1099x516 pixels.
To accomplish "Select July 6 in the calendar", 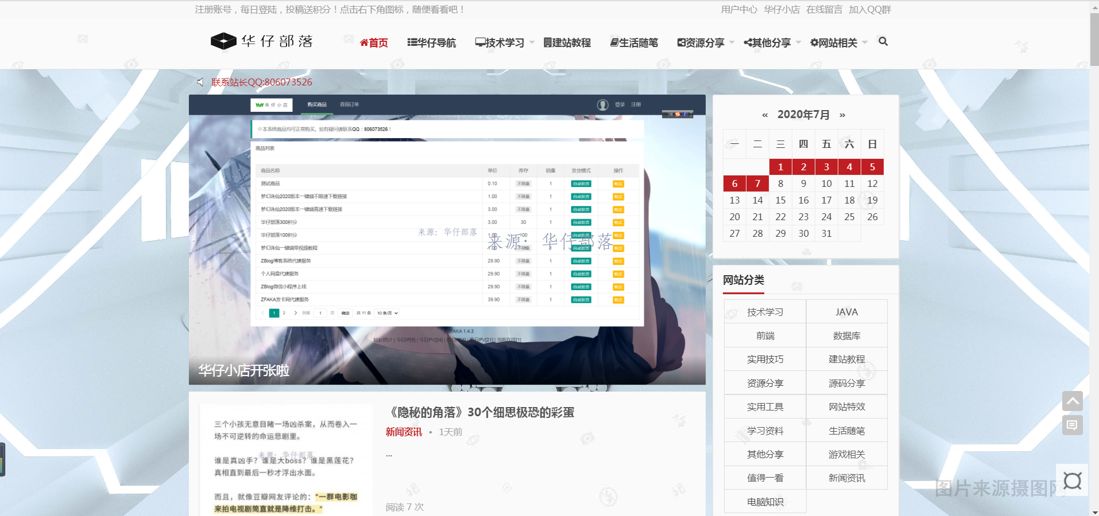I will coord(734,183).
